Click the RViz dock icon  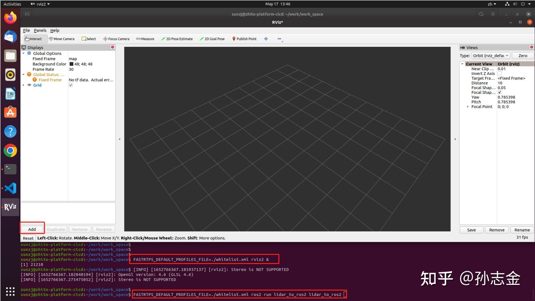(10, 207)
